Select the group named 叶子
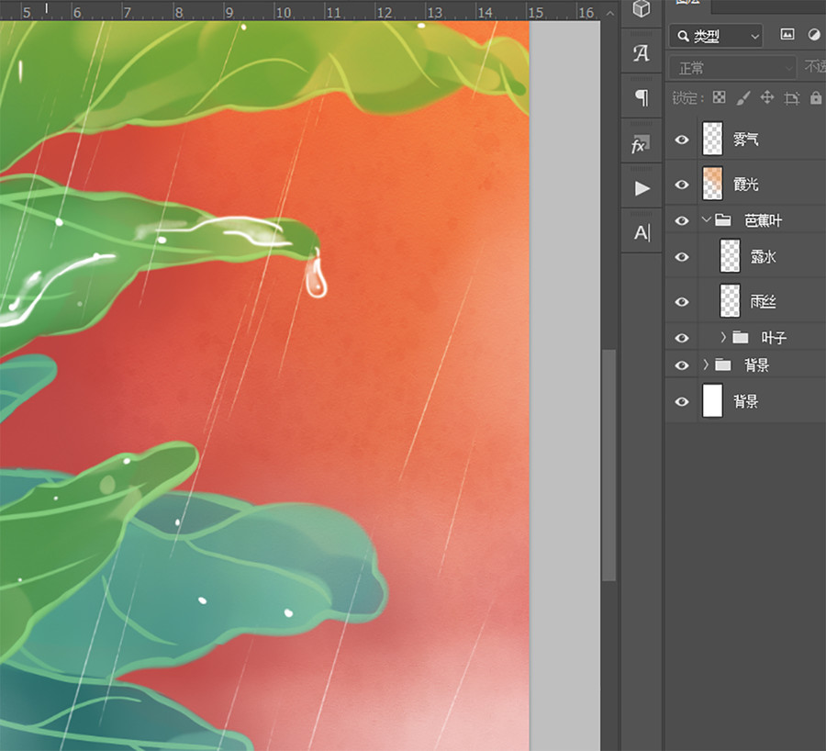 click(774, 337)
